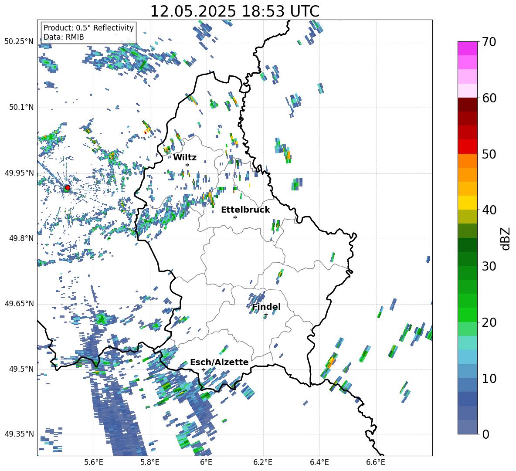This screenshot has height=471, width=516.
Task: Click the slate blue bottom swatch at 0
Action: [x=467, y=427]
